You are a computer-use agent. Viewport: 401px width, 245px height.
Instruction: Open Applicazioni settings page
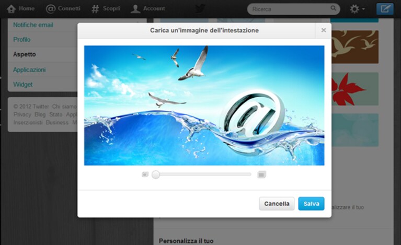[29, 70]
